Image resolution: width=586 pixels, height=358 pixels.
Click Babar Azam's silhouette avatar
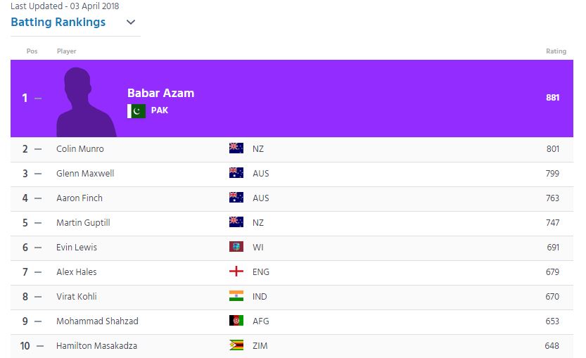[86, 102]
